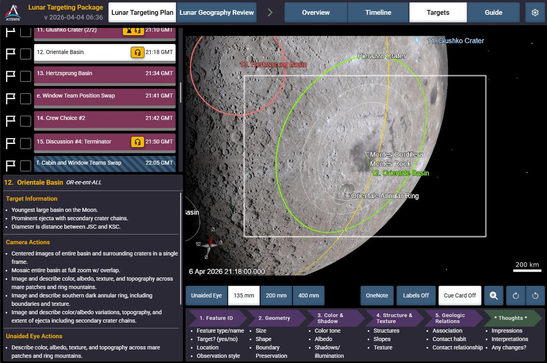Rotate the moon view clockwise
547x363 pixels.
click(515, 296)
